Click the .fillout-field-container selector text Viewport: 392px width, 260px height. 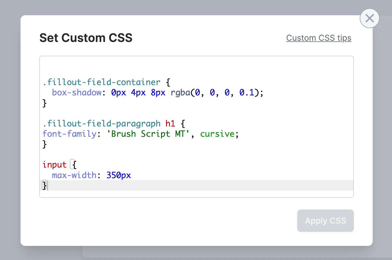coord(102,82)
